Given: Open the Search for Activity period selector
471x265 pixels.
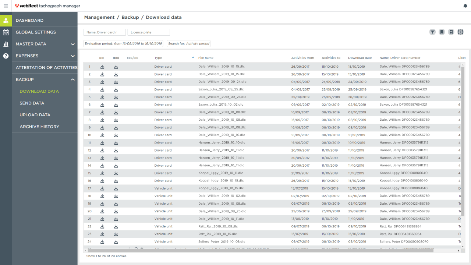Looking at the screenshot, I should (188, 43).
